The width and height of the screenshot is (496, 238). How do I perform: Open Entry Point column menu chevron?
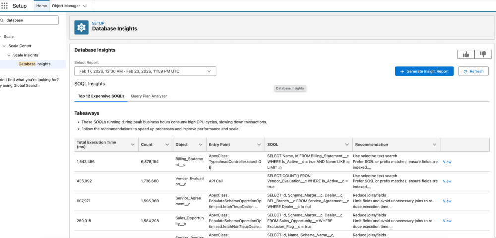[259, 145]
